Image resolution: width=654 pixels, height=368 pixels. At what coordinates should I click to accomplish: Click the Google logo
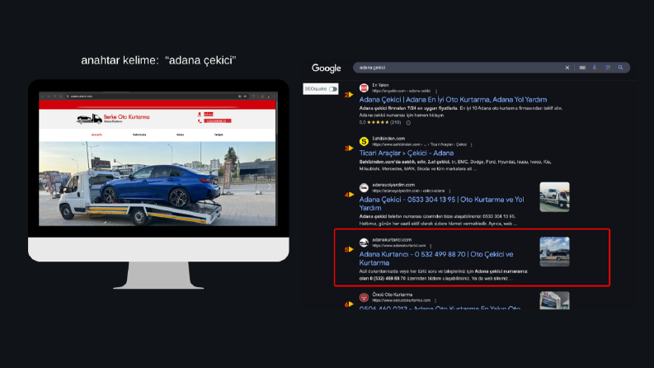326,68
